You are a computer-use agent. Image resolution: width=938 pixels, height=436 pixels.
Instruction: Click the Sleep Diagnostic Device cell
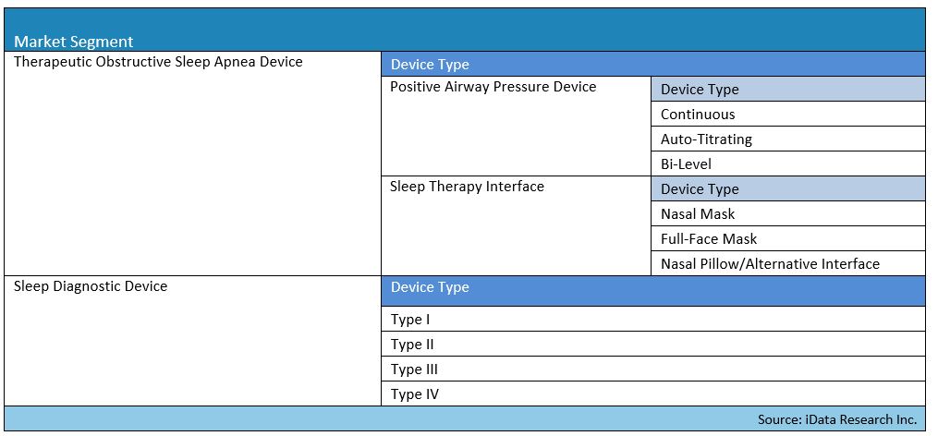coord(192,341)
